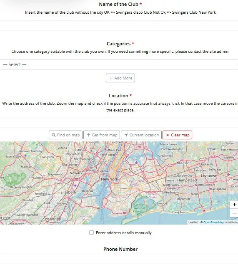Click the Port Washington label on map
The height and width of the screenshot is (267, 238).
point(172,149)
